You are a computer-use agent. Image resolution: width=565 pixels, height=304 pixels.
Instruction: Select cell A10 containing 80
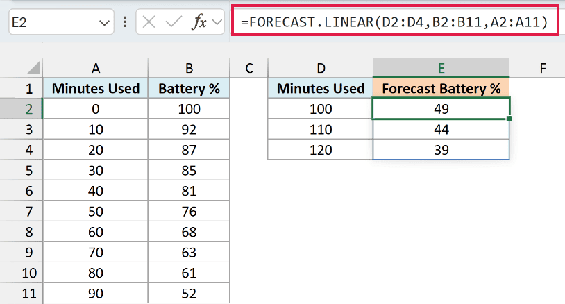96,273
